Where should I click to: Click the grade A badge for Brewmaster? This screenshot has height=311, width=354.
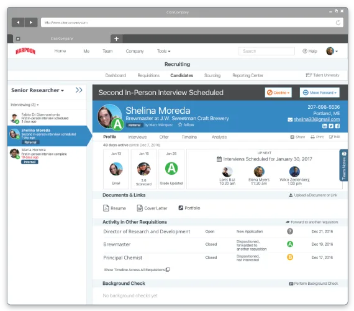[290, 244]
